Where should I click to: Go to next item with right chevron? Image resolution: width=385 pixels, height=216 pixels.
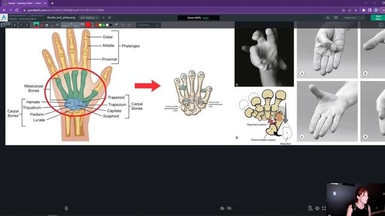[26, 25]
